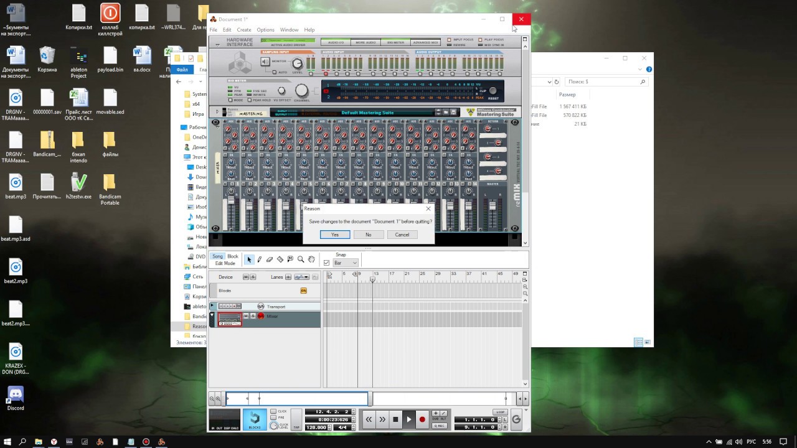797x448 pixels.
Task: Select the Magnify tool in sequencer toolbar
Action: click(x=301, y=259)
